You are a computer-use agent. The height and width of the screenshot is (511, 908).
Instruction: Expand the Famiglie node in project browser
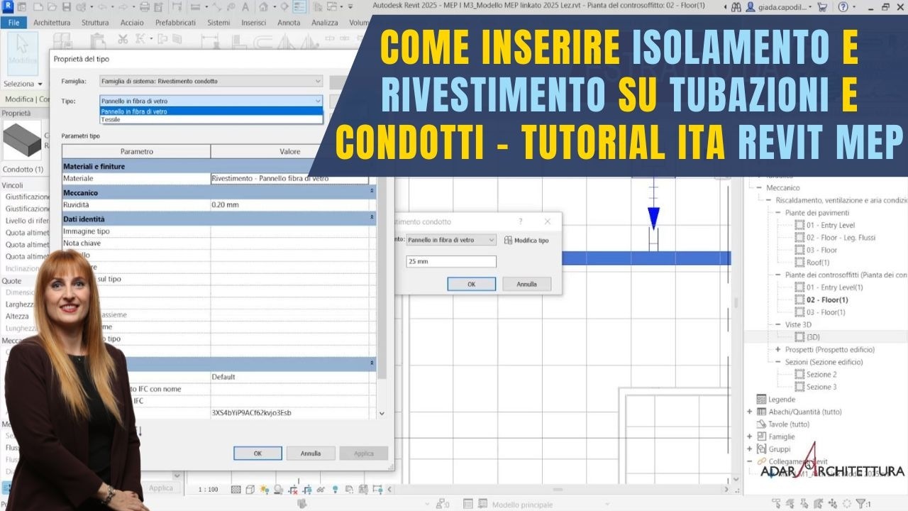(x=750, y=436)
